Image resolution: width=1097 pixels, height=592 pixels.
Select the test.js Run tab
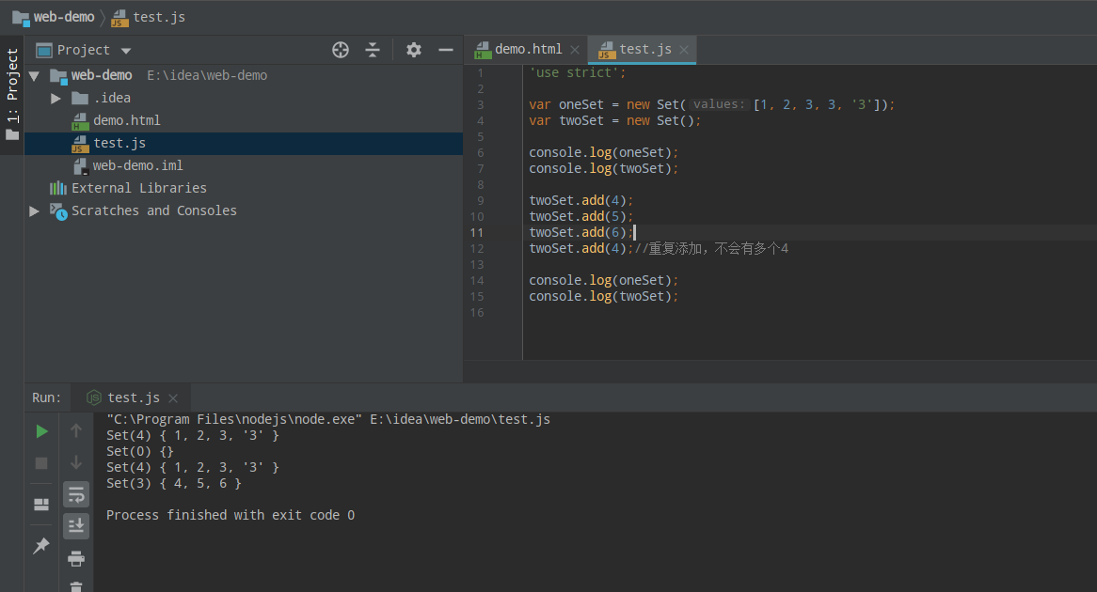coord(133,397)
